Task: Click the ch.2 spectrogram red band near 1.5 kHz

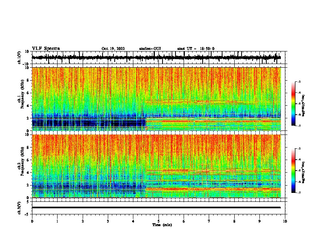Action: (213, 189)
